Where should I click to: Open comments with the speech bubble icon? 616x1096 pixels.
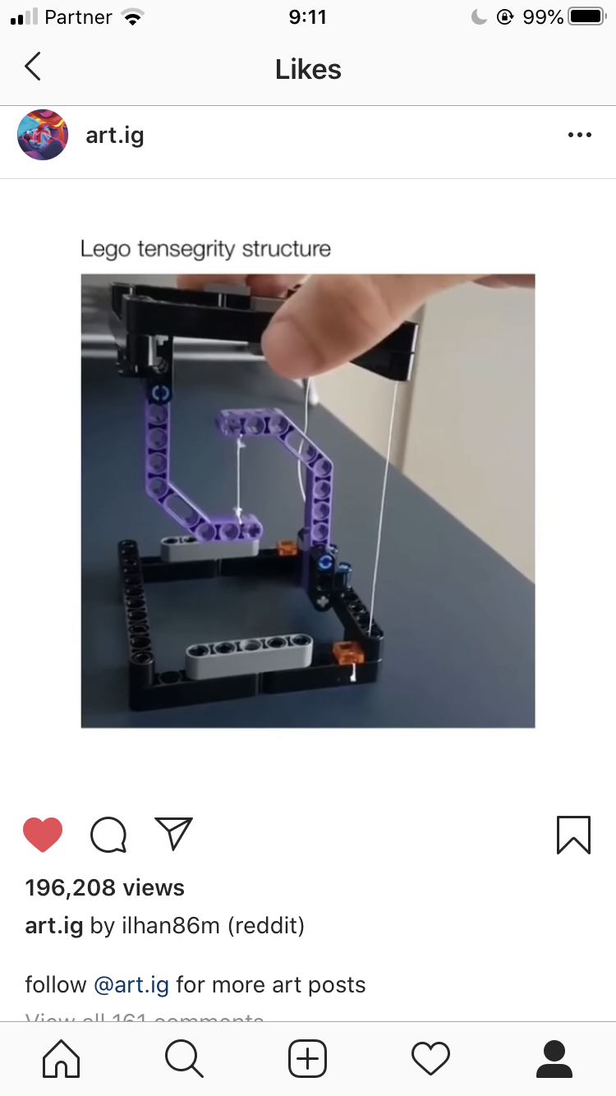coord(108,836)
